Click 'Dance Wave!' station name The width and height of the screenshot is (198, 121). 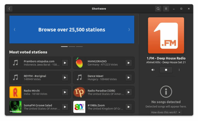pos(96,76)
